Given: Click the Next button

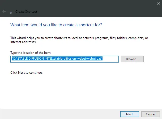Looking at the screenshot, I should click(129, 114).
